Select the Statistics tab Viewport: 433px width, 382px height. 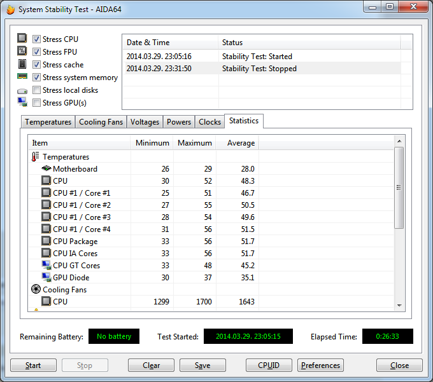[x=244, y=121]
